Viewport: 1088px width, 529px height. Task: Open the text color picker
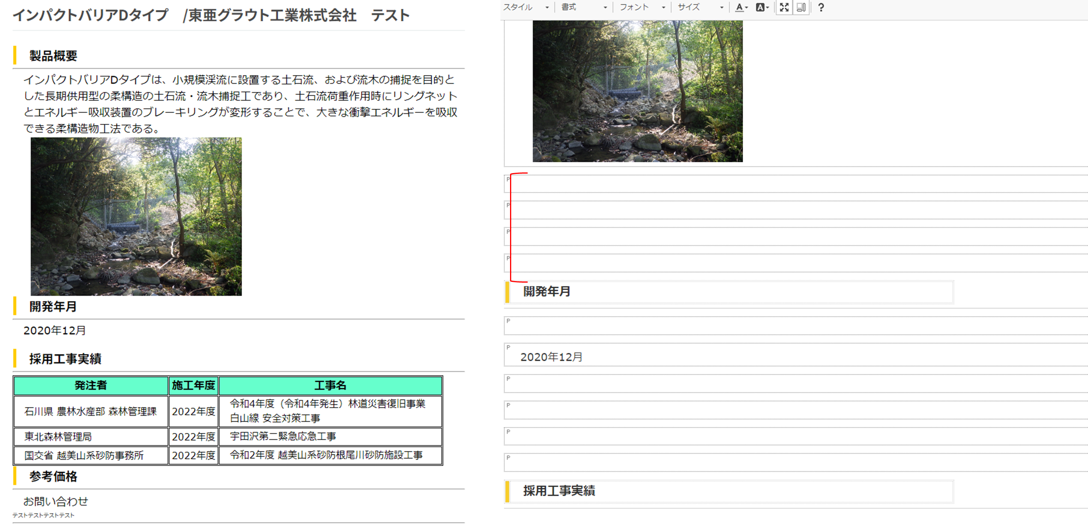pos(741,7)
